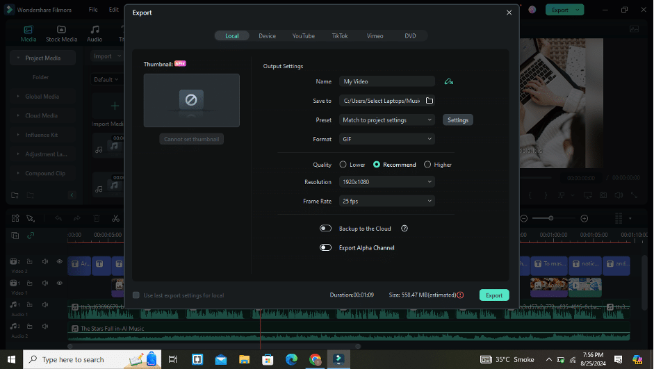Switch to the Vimeo export tab
Screen dimensions: 654x369
(x=375, y=36)
